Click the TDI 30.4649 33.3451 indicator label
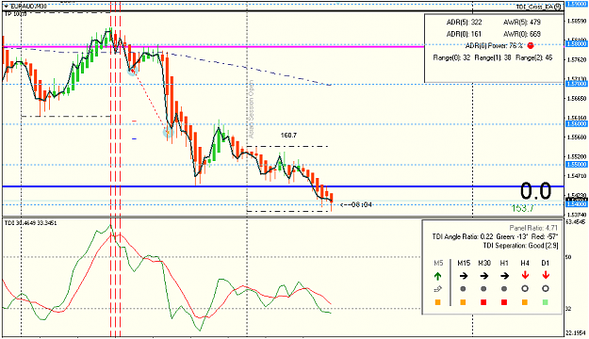This screenshot has height=339, width=589. pos(30,223)
